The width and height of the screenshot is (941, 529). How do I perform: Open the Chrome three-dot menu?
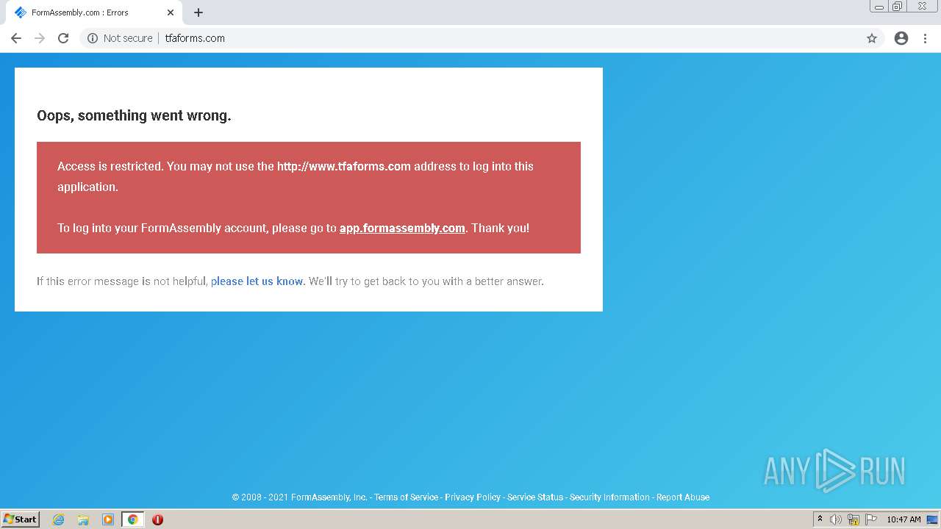[x=926, y=38]
